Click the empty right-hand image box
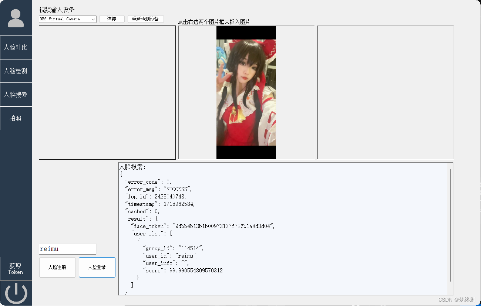The height and width of the screenshot is (306, 481). click(x=385, y=92)
